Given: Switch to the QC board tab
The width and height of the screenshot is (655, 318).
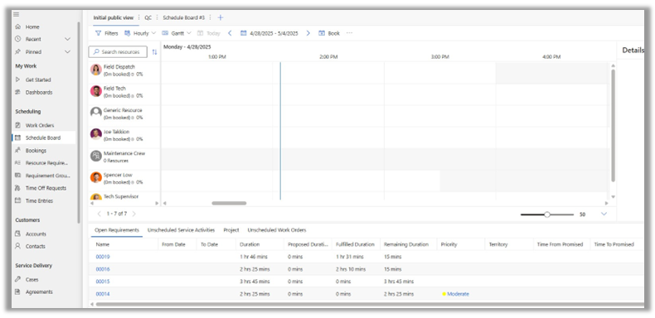Looking at the screenshot, I should [148, 18].
